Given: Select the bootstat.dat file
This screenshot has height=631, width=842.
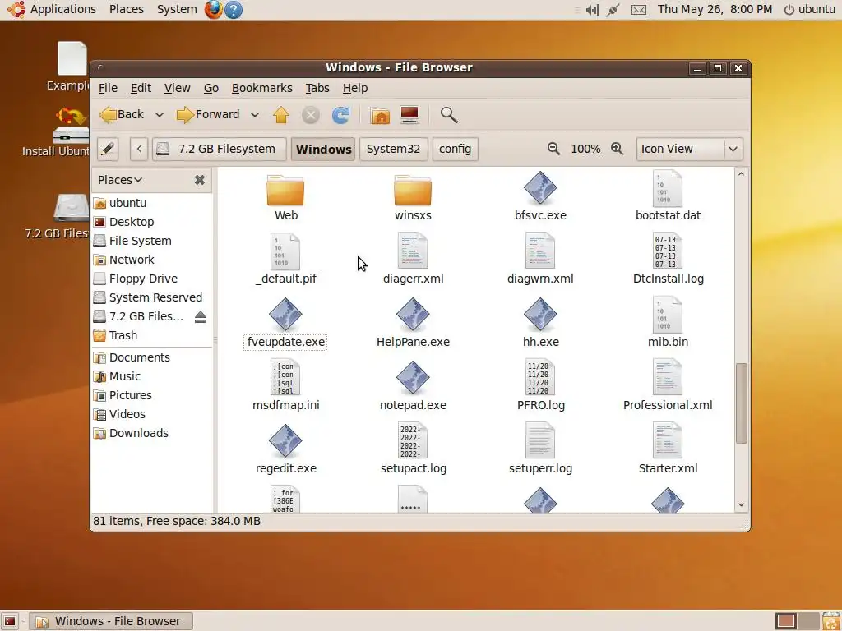Looking at the screenshot, I should pyautogui.click(x=668, y=189).
